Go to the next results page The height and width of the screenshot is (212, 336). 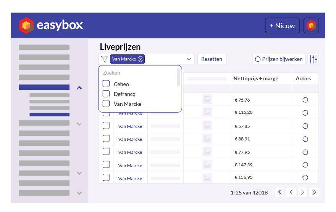coord(302,192)
